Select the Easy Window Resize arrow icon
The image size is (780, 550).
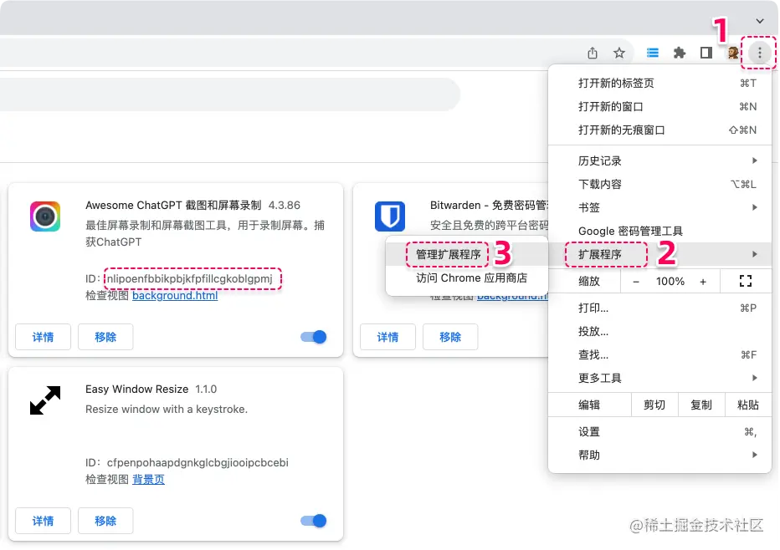(44, 400)
